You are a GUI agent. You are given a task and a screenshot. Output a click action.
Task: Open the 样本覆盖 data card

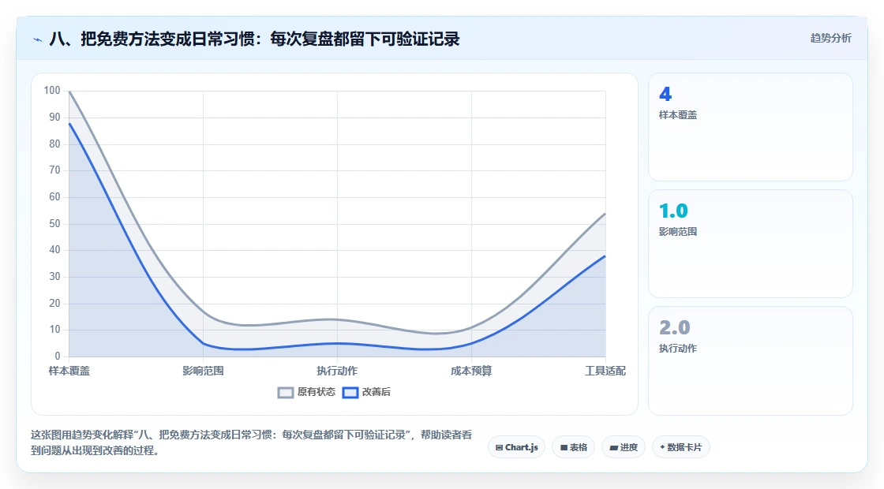[751, 127]
